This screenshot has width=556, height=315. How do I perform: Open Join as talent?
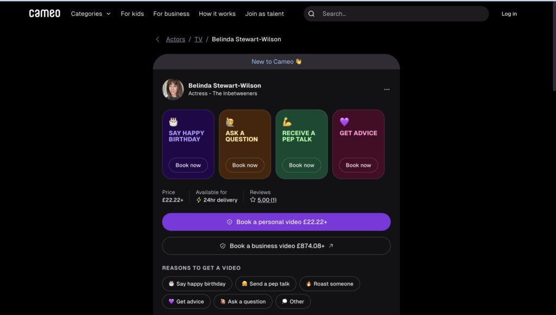coord(264,14)
